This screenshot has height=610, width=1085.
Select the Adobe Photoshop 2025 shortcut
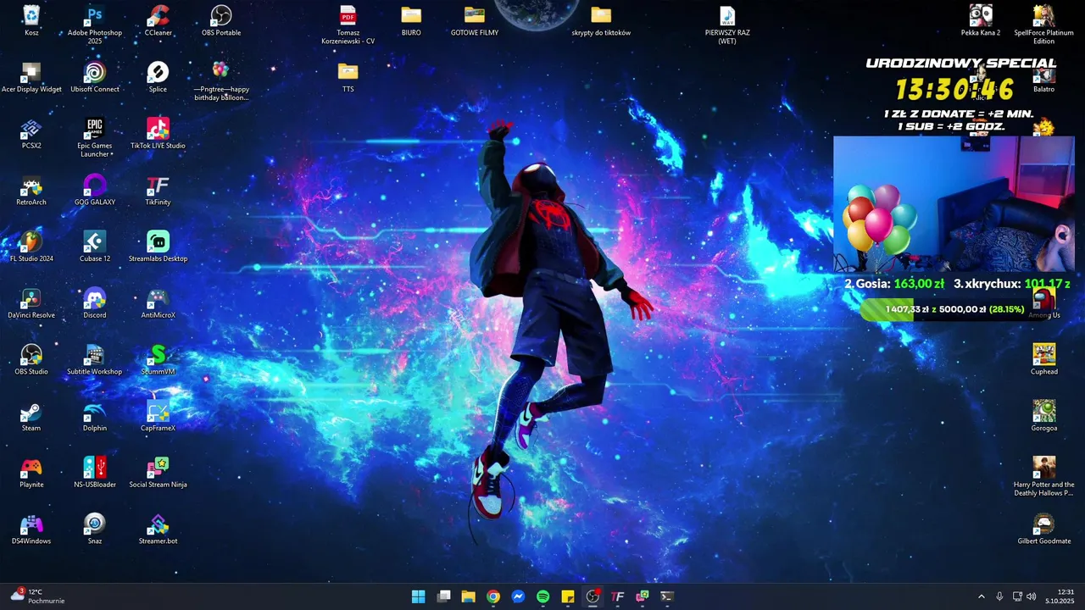[x=95, y=25]
